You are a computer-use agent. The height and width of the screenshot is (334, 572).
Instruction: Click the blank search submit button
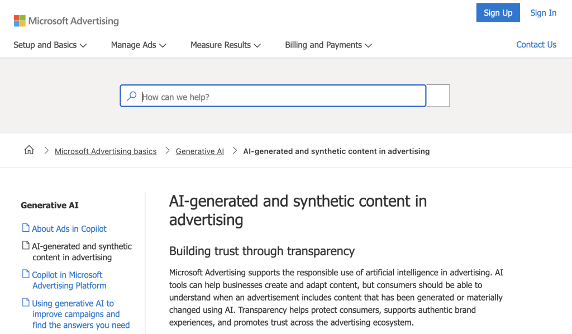pos(438,96)
